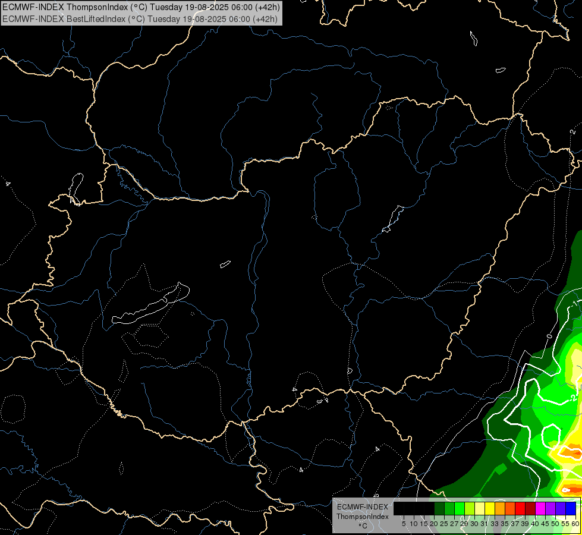Pick the pure yellow 31–33 legend swatch
Viewport: 582px width, 535px height.
pyautogui.click(x=490, y=508)
